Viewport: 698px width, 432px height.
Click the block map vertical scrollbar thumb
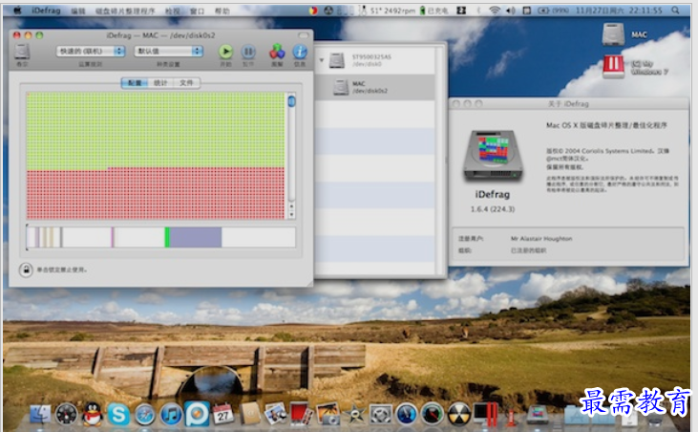click(x=291, y=101)
